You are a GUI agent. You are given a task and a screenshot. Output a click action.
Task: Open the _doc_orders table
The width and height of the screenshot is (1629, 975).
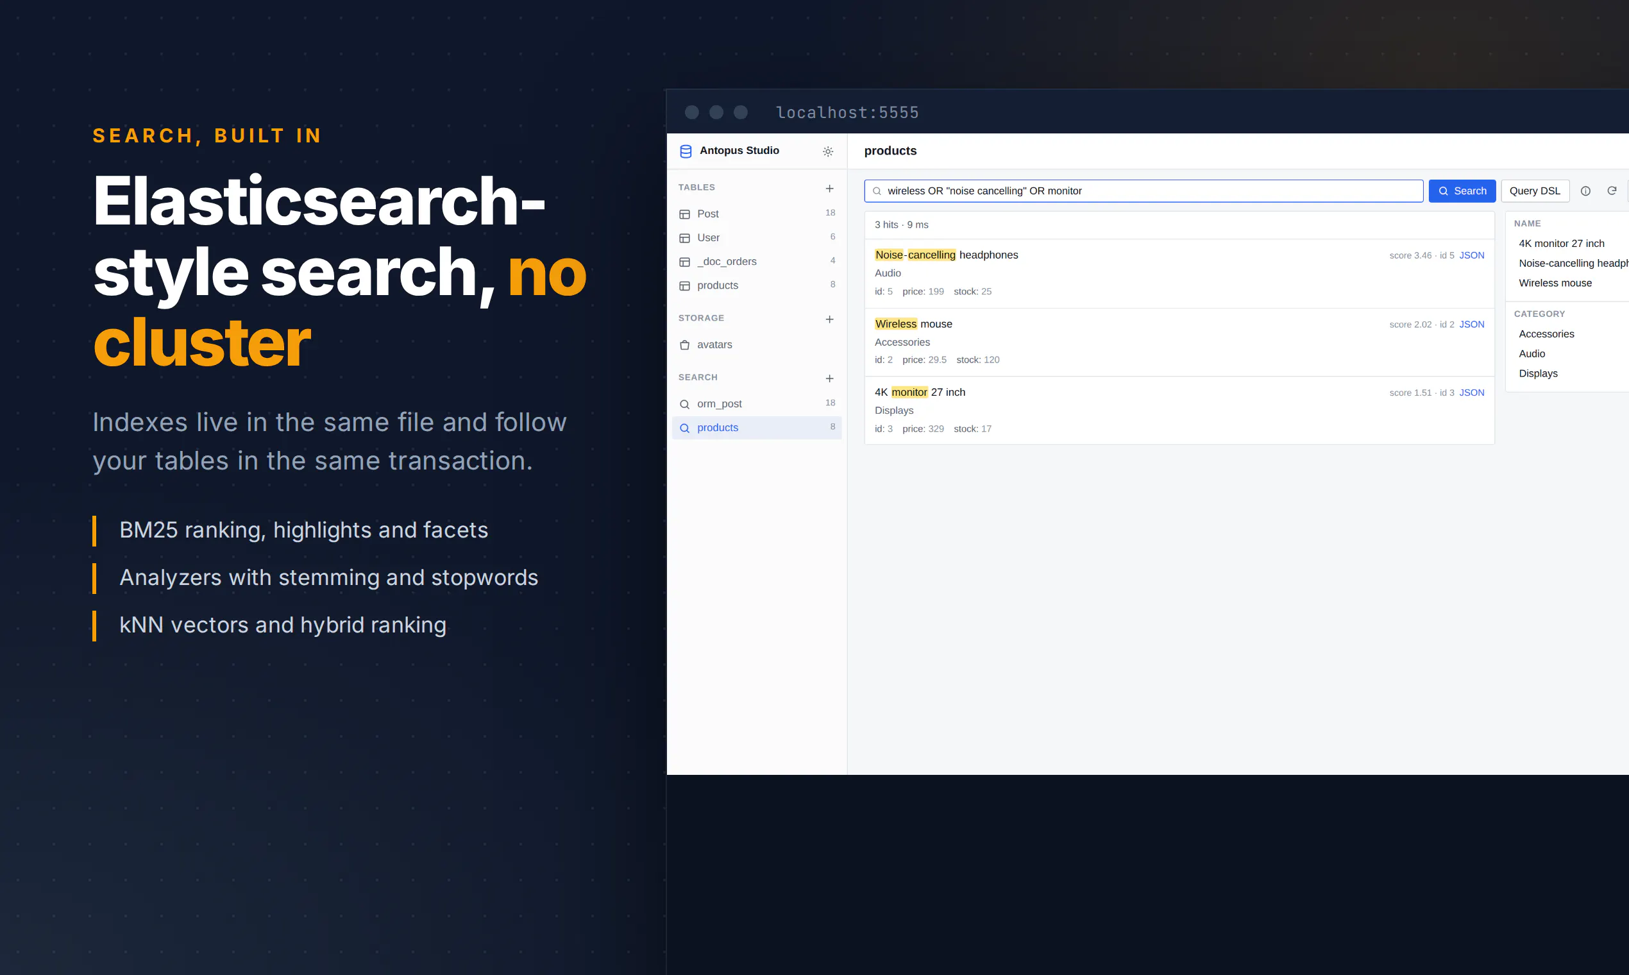(757, 262)
